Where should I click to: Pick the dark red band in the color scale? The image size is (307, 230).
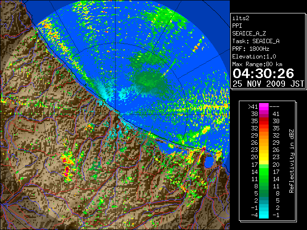[263, 119]
